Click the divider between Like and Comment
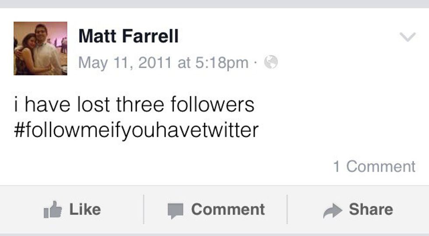Image resolution: width=429 pixels, height=236 pixels. tap(144, 210)
